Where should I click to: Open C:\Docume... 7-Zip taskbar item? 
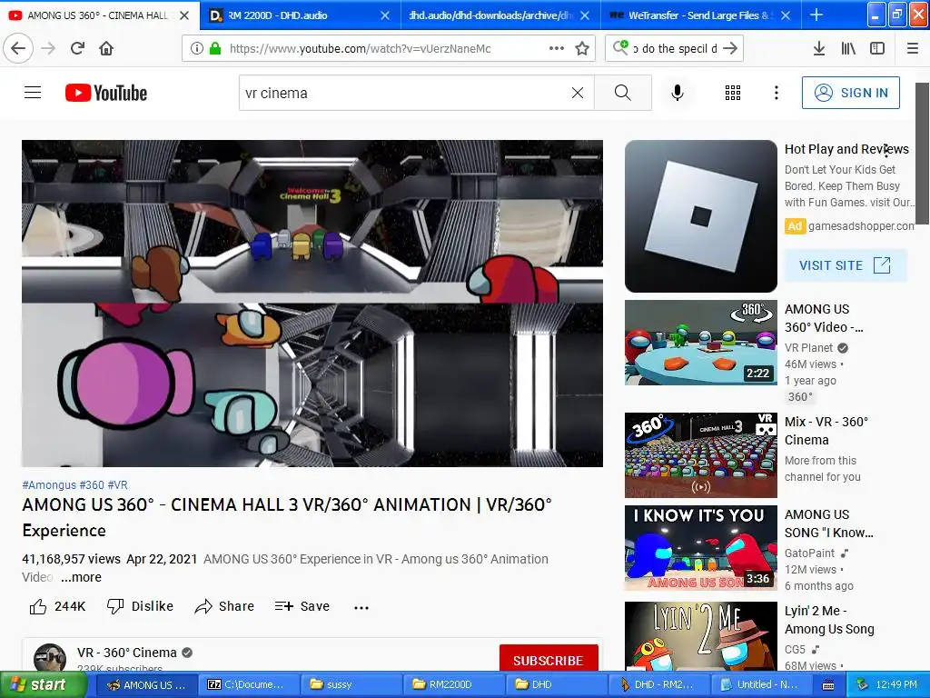coord(247,685)
